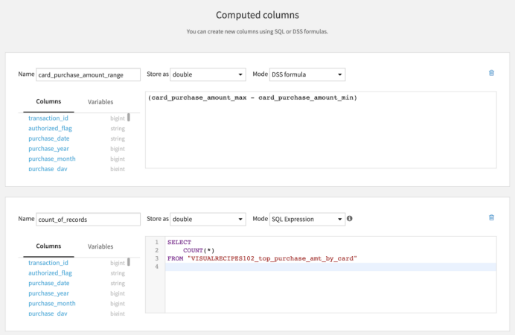Insert purchase_date column in count_of_records block
This screenshot has height=335, width=515.
48,283
